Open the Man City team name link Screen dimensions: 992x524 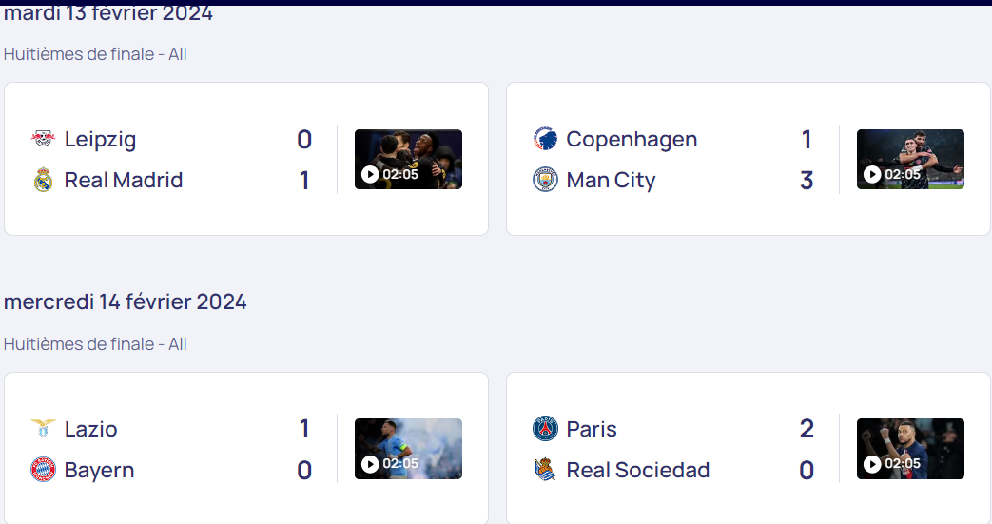pyautogui.click(x=611, y=181)
